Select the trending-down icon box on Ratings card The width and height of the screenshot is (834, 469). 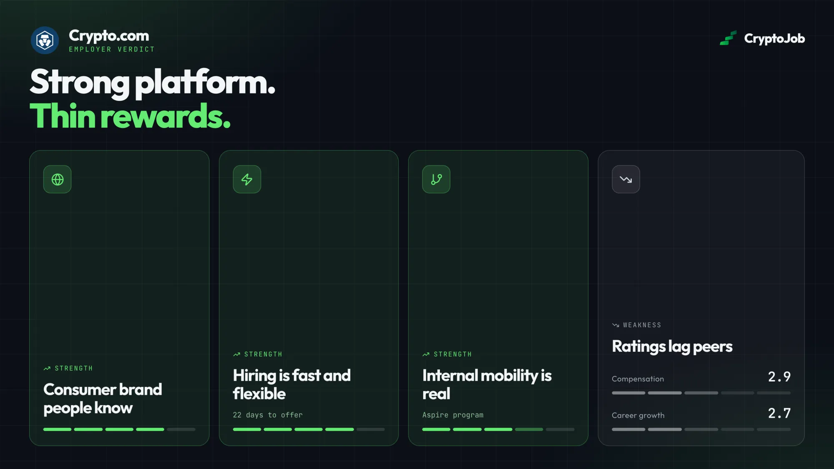click(x=626, y=179)
